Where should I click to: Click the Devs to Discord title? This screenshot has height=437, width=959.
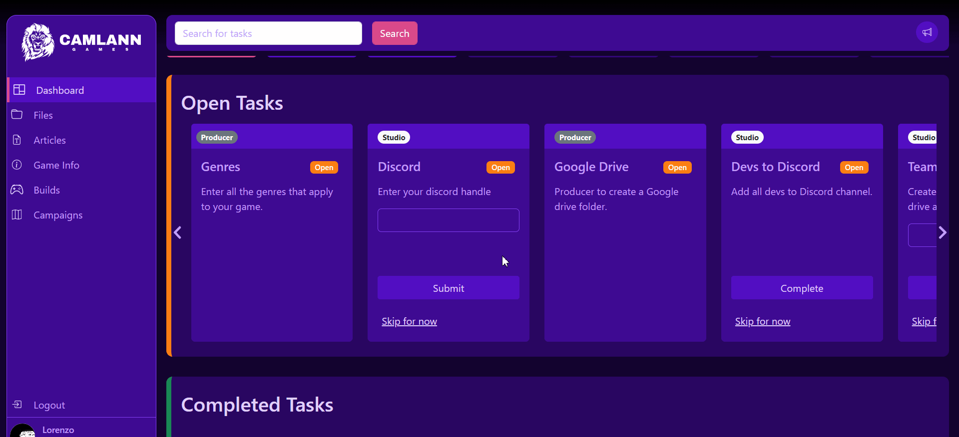(775, 167)
